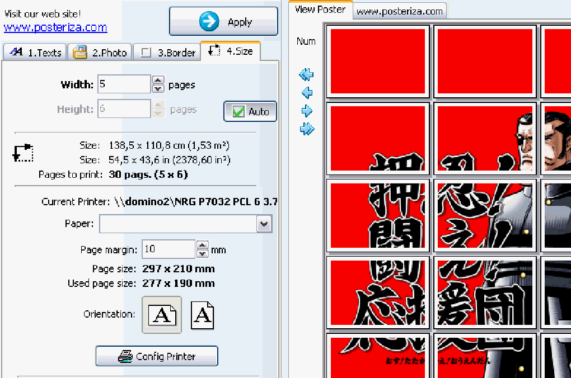Select the View Poster tab
Screen dimensions: 571x378
click(320, 10)
